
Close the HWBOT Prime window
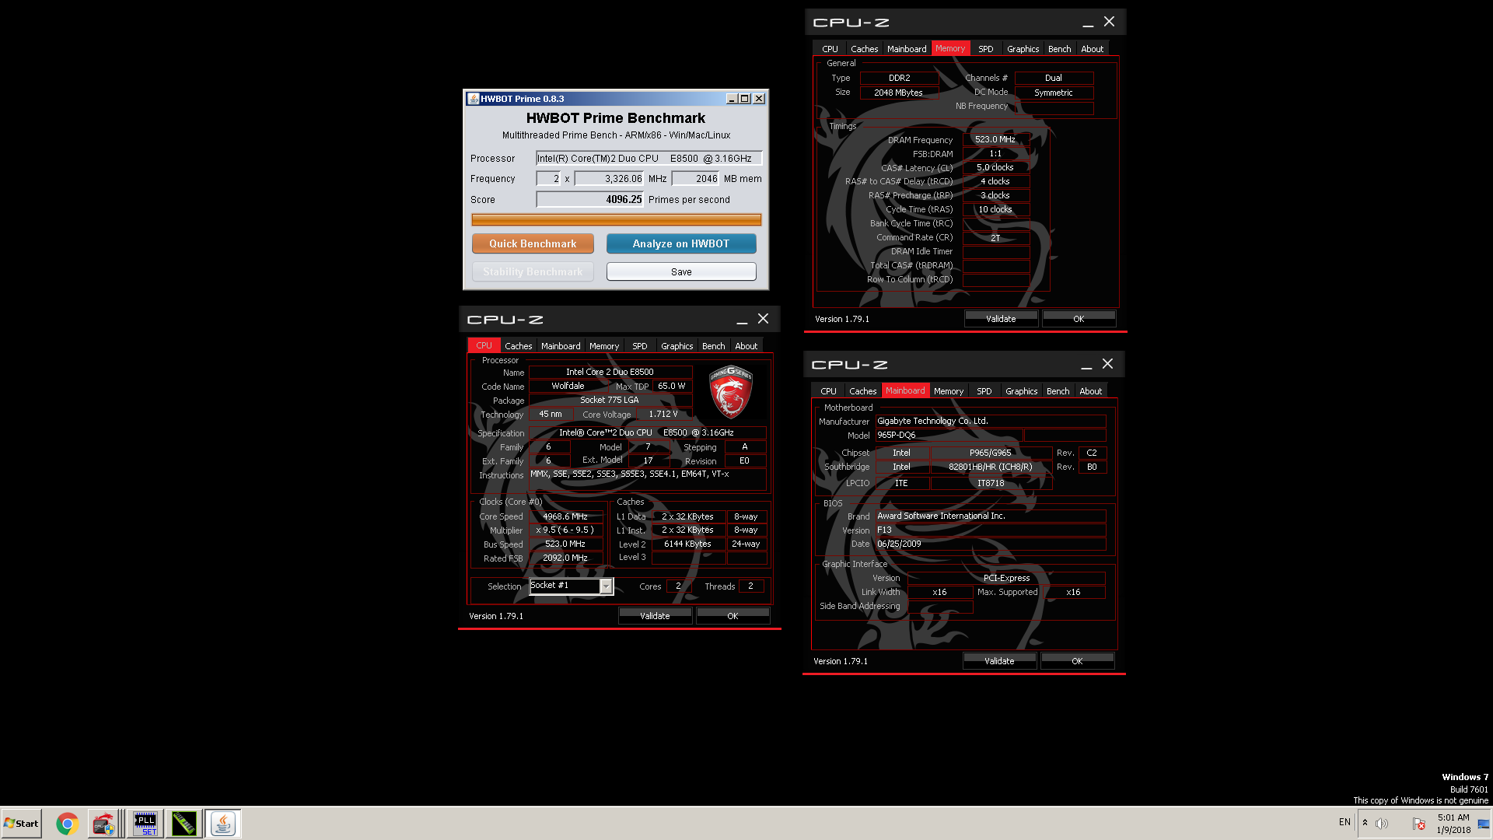click(x=759, y=99)
